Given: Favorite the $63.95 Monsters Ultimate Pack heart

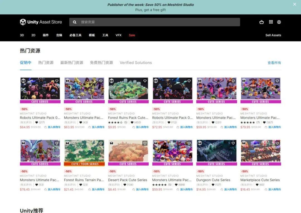Looking at the screenshot, I should point(101,81).
